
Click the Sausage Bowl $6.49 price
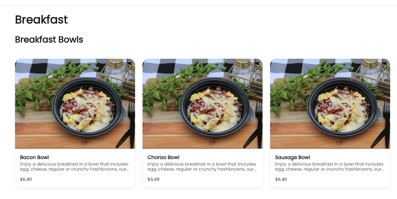click(281, 179)
